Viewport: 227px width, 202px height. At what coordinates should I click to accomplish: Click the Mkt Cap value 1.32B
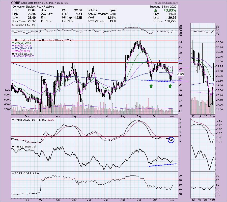[x=78, y=17]
